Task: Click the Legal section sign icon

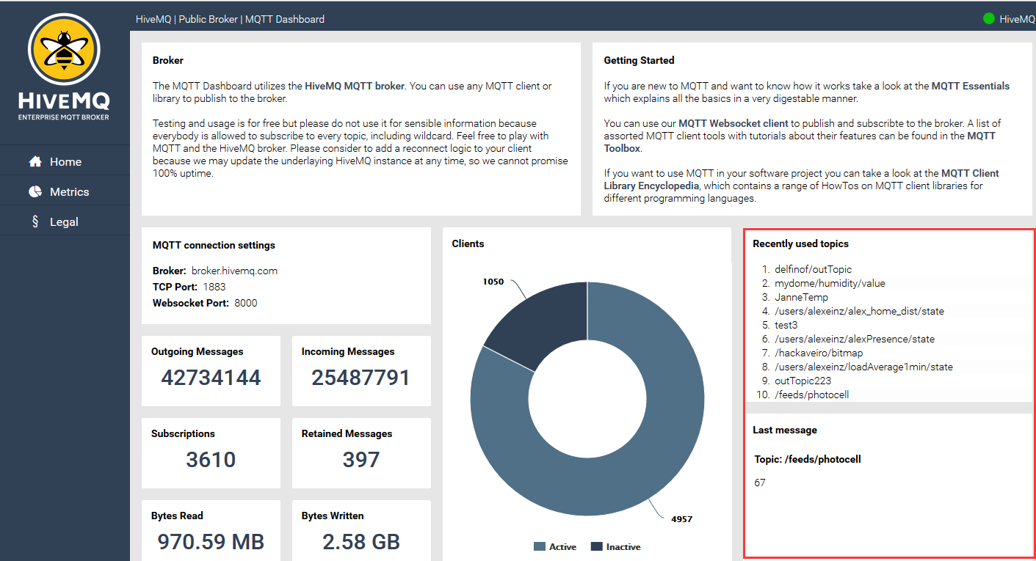Action: 35,221
